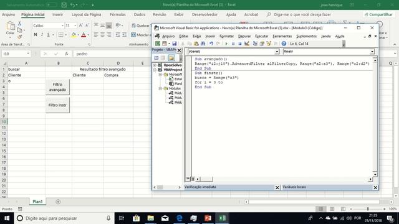This screenshot has height=224, width=399.
Task: Select the Plan1 sheet tab
Action: (37, 202)
